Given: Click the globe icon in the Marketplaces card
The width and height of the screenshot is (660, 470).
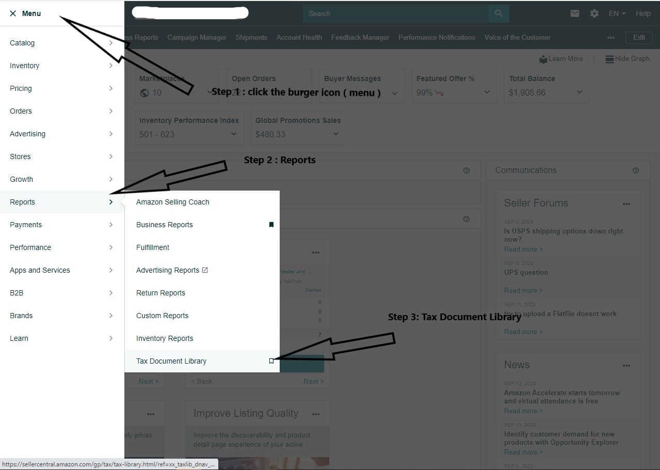Looking at the screenshot, I should click(144, 93).
